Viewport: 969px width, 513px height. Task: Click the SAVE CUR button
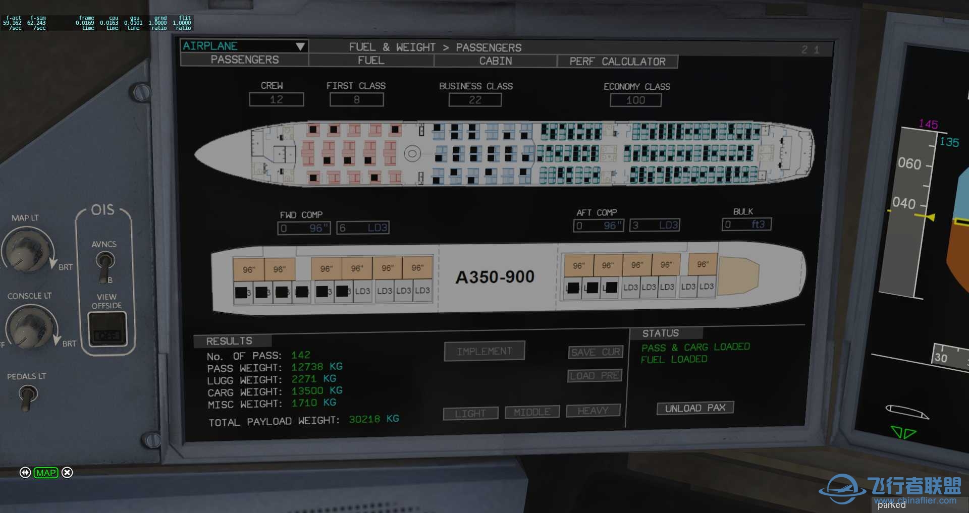pyautogui.click(x=596, y=352)
